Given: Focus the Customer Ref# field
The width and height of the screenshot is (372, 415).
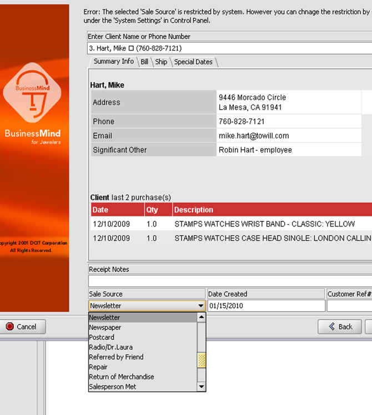Looking at the screenshot, I should coord(349,306).
